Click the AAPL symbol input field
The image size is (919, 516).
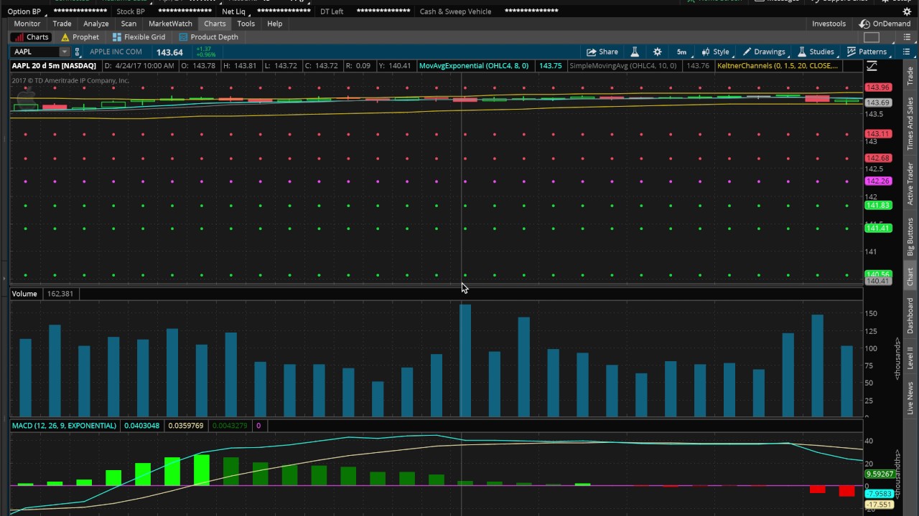click(35, 52)
